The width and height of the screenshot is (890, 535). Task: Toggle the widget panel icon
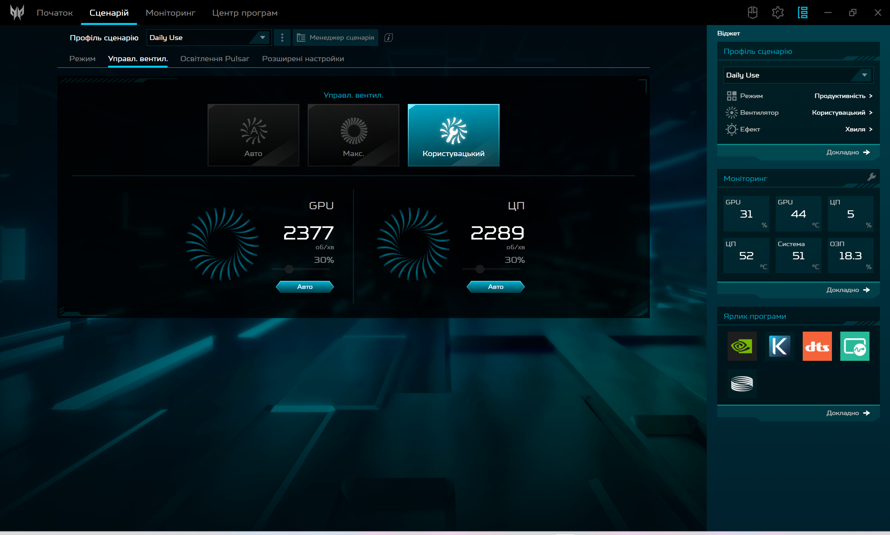802,13
